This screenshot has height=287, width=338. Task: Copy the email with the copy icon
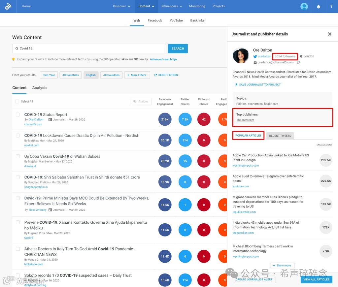(298, 62)
